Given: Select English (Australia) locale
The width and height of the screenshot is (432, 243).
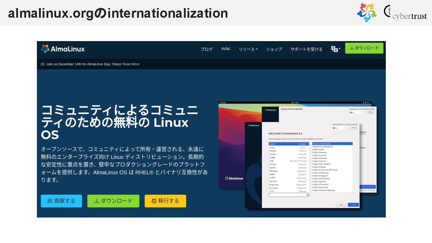Looking at the screenshot, I should (332, 152).
